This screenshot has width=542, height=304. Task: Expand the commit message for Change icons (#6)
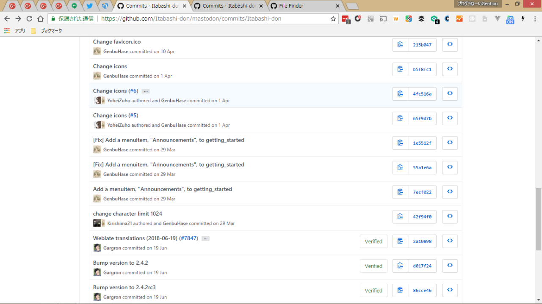(x=145, y=91)
